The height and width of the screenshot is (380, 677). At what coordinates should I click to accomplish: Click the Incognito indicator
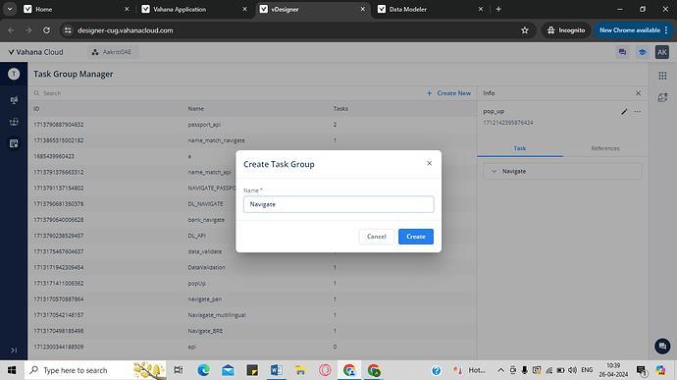(566, 30)
